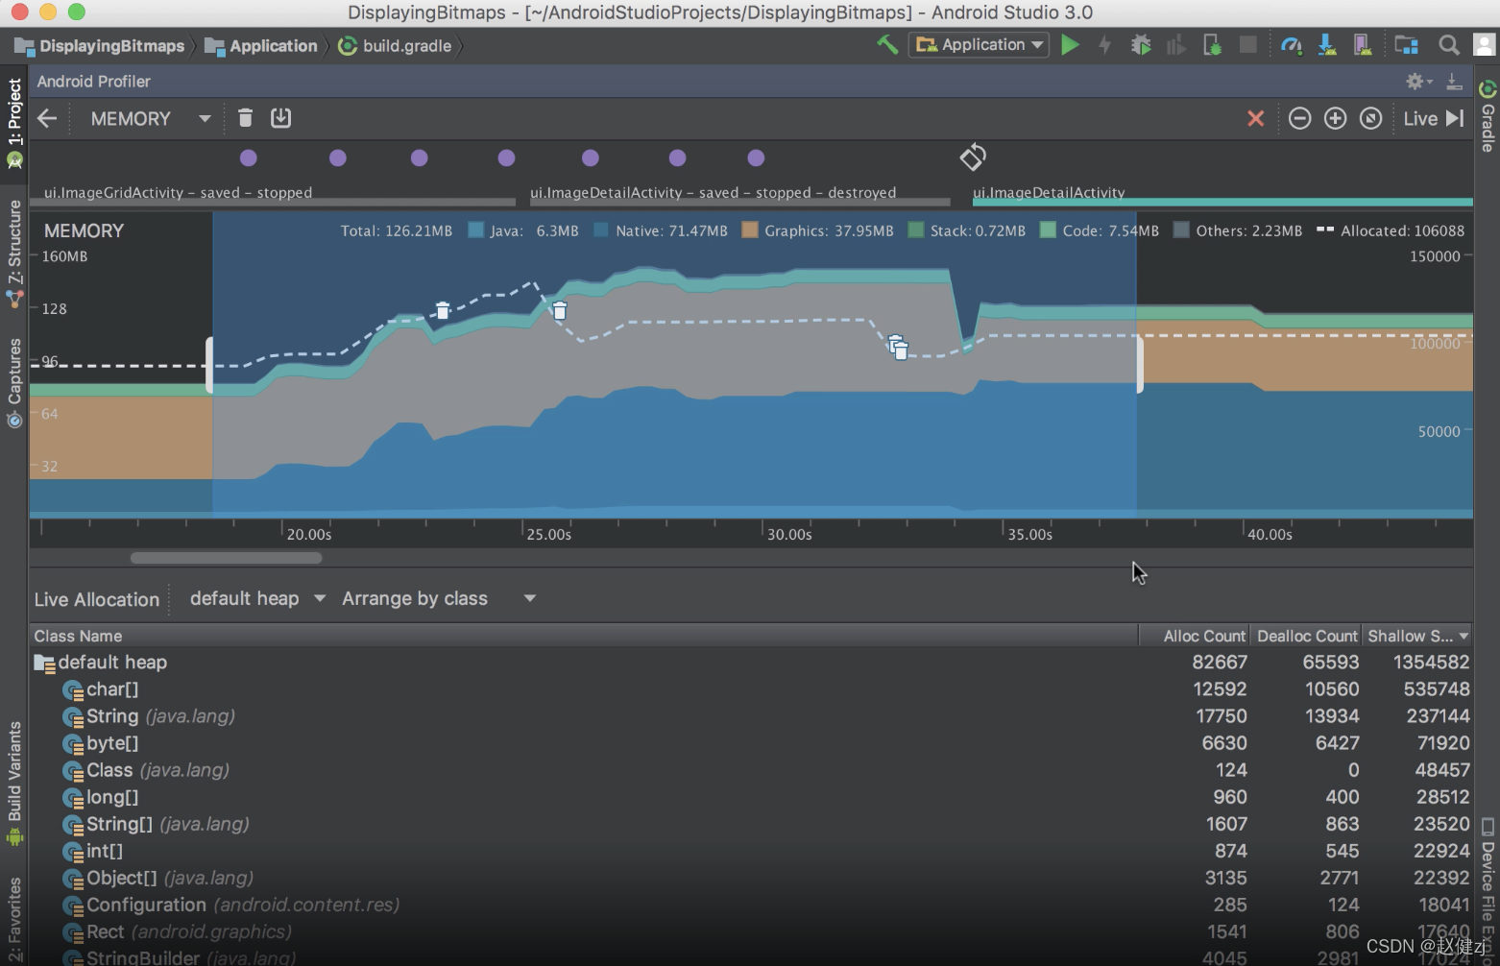Select Object[] (java.lang) row
The width and height of the screenshot is (1500, 966).
click(751, 878)
